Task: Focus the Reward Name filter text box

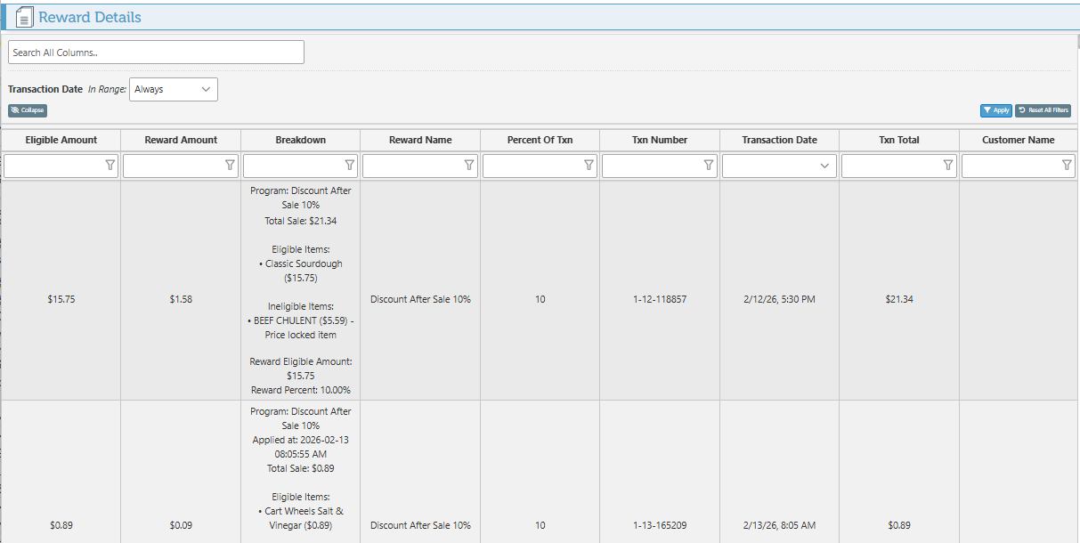Action: 412,166
